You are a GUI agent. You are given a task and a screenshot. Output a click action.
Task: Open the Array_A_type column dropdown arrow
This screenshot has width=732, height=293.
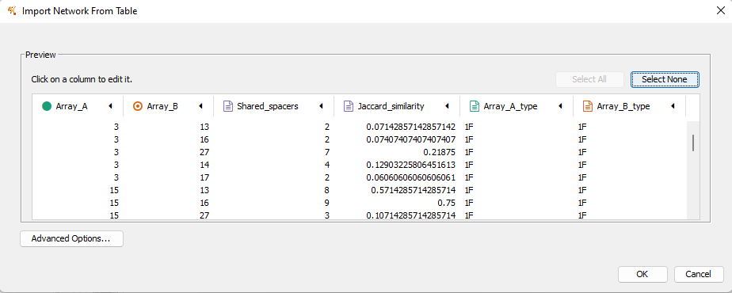point(560,106)
